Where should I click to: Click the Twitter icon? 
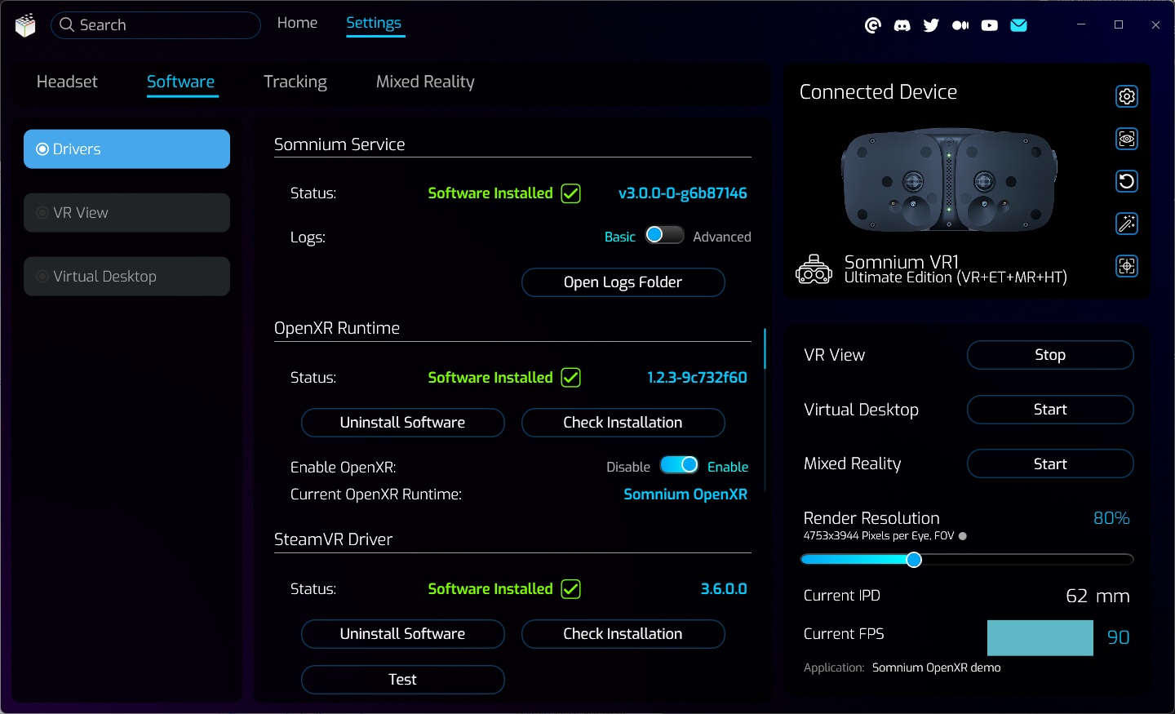pos(931,25)
